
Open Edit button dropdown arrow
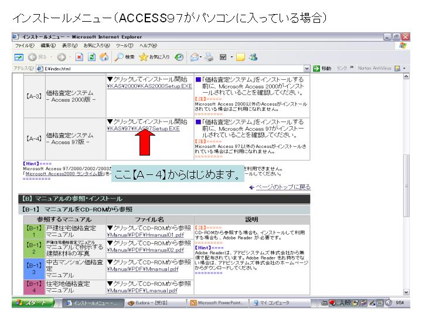pos(232,57)
